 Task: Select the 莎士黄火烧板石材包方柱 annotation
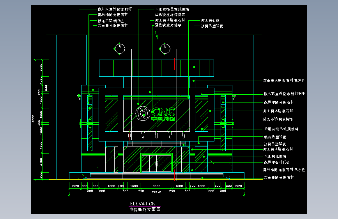point(284,81)
